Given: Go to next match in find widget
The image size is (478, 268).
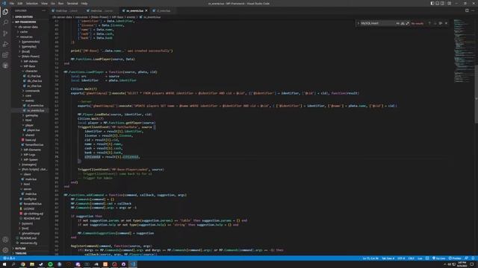Looking at the screenshot, I should 435,23.
